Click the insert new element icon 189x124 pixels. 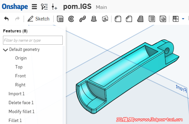point(55,7)
